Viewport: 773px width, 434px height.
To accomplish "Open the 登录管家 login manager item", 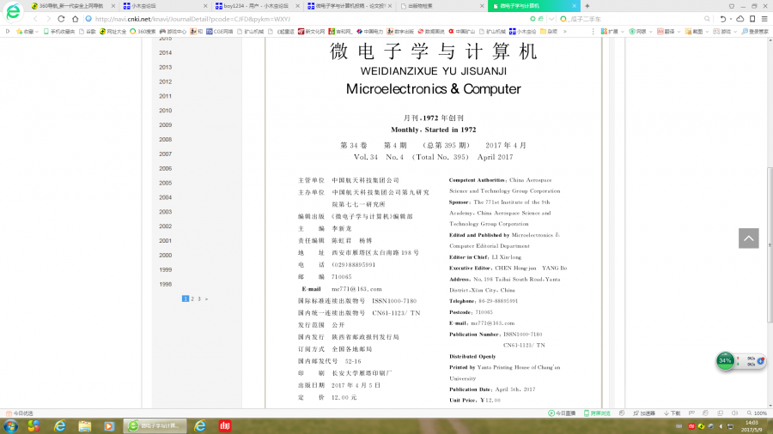I will tap(754, 31).
